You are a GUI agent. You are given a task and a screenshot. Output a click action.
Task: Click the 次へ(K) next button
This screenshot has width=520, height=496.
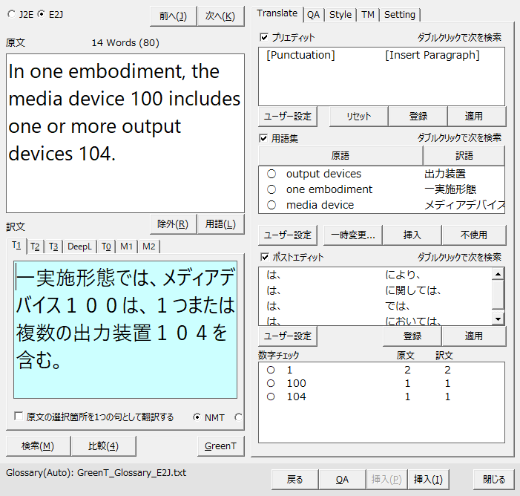[220, 16]
